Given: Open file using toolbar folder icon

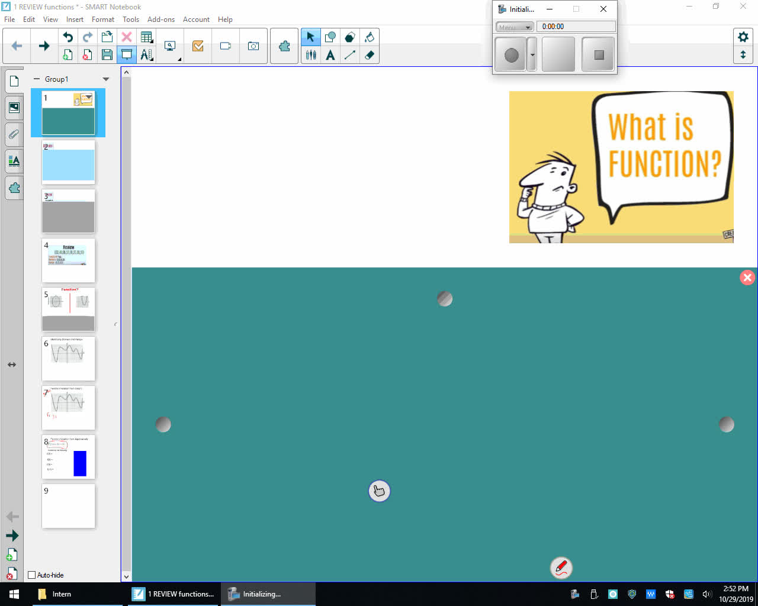Looking at the screenshot, I should click(107, 37).
